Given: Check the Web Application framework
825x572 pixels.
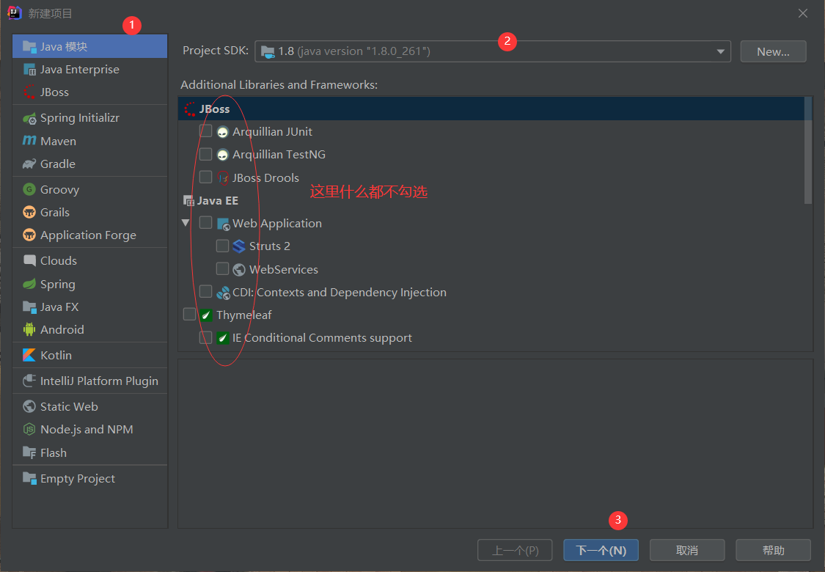Looking at the screenshot, I should pos(206,222).
